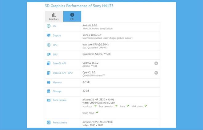Click the '2.7 GB' memory value
The width and height of the screenshot is (203, 130).
pyautogui.click(x=86, y=82)
